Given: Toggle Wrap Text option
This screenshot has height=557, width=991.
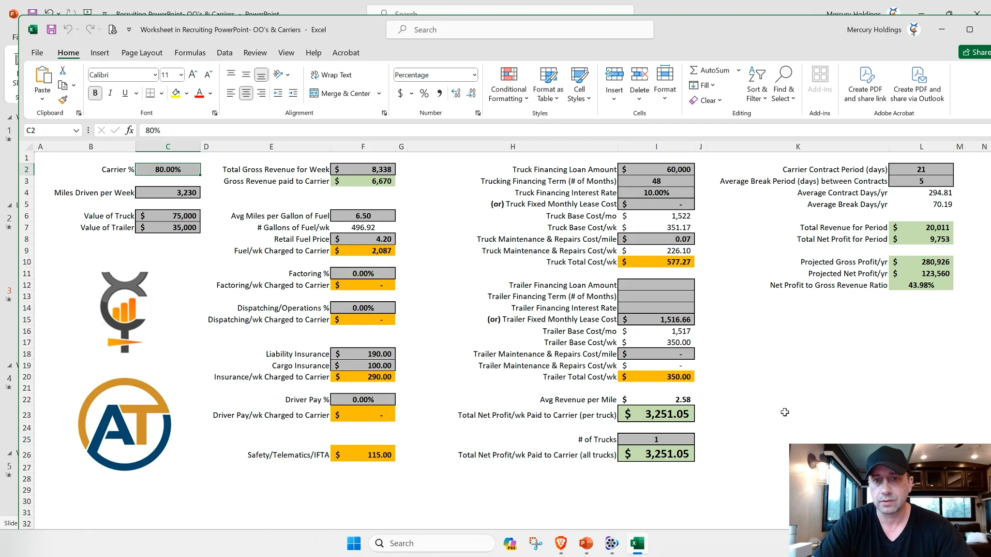Looking at the screenshot, I should click(x=331, y=74).
